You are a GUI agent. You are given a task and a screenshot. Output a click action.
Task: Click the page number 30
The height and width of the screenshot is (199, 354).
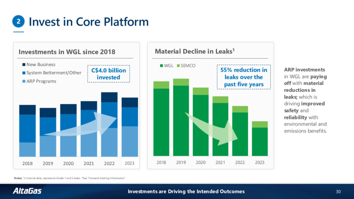coord(338,191)
